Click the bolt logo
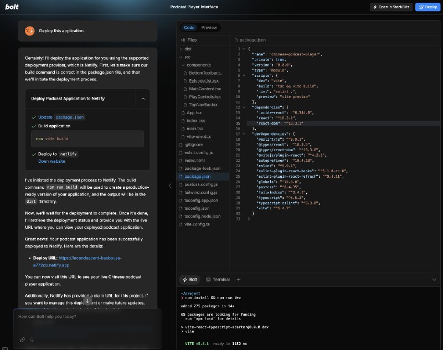Viewport: 443px width, 350px height. click(12, 7)
